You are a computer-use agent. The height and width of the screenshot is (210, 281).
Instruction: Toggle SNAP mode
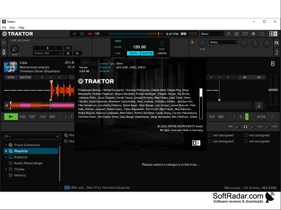118,41
